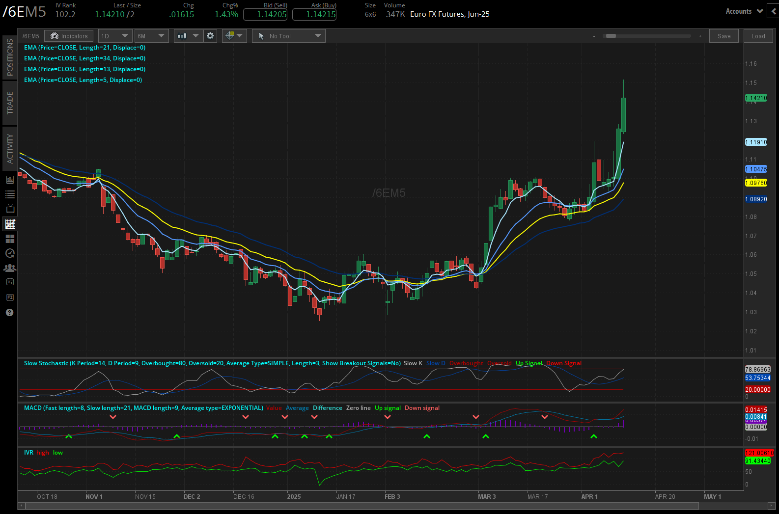Click the 1.14210 last price axis label

[756, 98]
